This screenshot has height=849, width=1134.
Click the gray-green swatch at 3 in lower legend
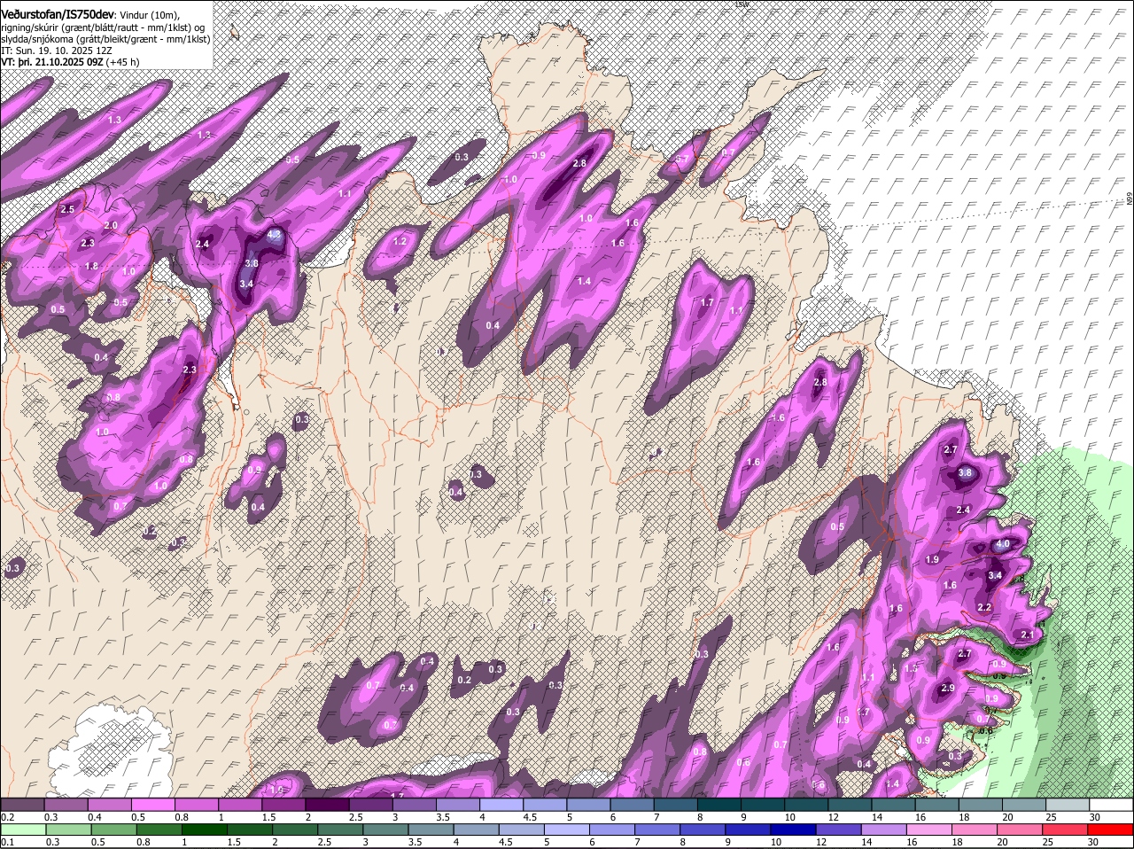(x=385, y=830)
